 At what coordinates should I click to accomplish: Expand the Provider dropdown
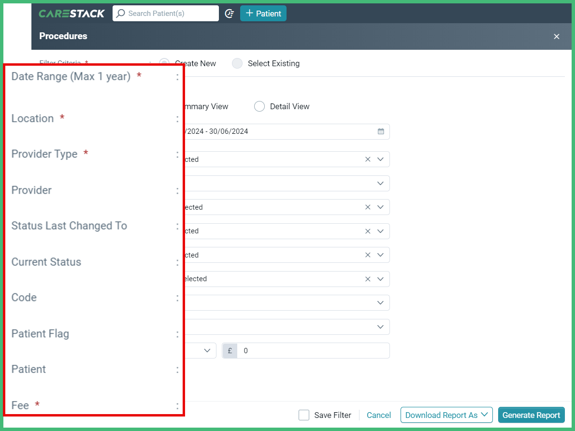(x=380, y=183)
